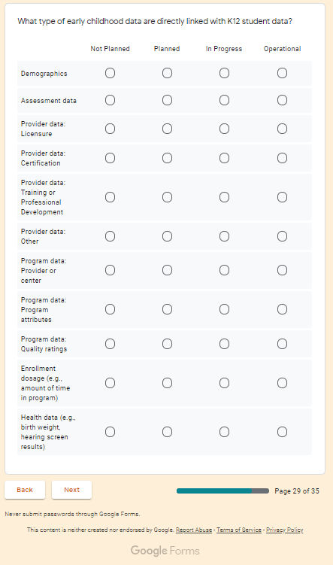Image resolution: width=333 pixels, height=565 pixels.
Task: Select Not Planned for Demographics
Action: pyautogui.click(x=110, y=73)
